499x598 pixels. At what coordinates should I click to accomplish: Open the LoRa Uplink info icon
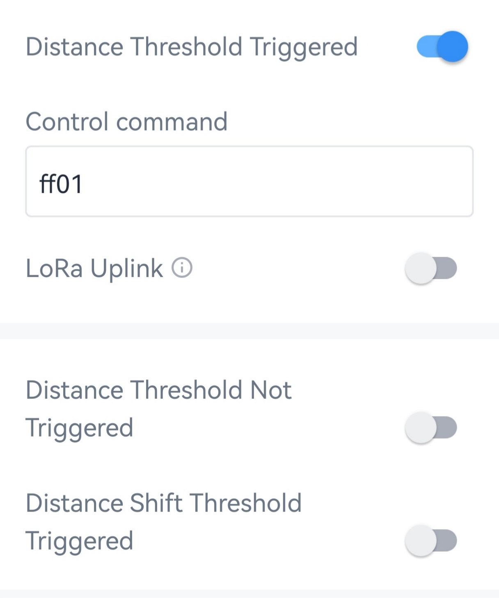pos(182,268)
